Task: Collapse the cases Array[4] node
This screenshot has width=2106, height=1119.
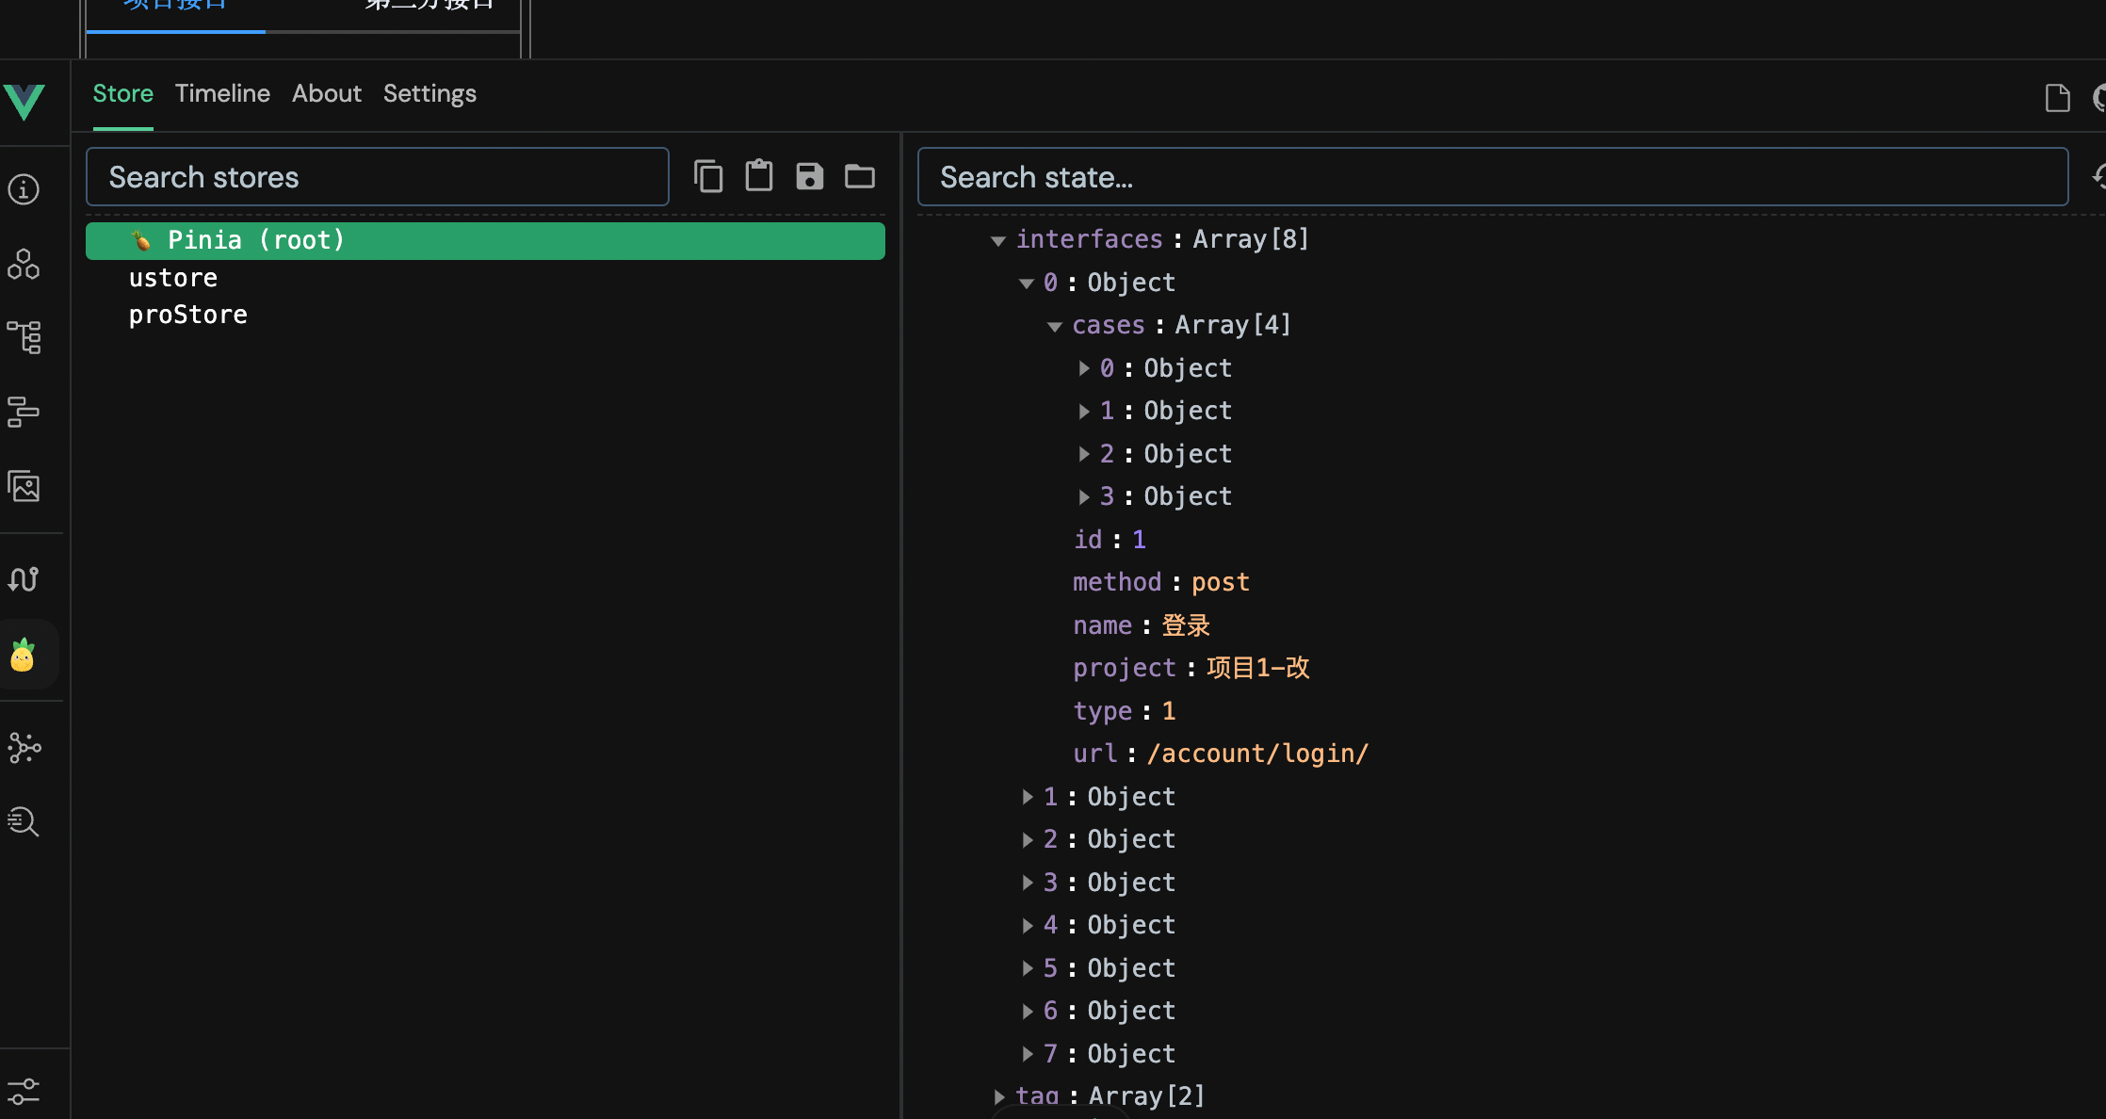Action: point(1055,326)
